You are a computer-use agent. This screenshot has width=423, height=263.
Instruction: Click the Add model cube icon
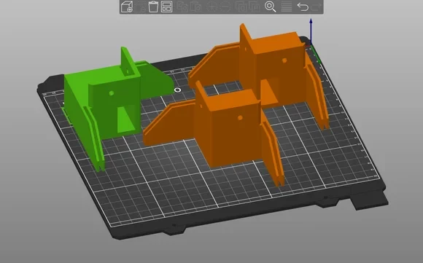pos(126,7)
